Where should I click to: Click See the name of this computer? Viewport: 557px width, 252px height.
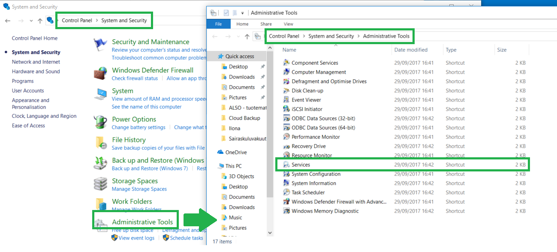pos(147,107)
